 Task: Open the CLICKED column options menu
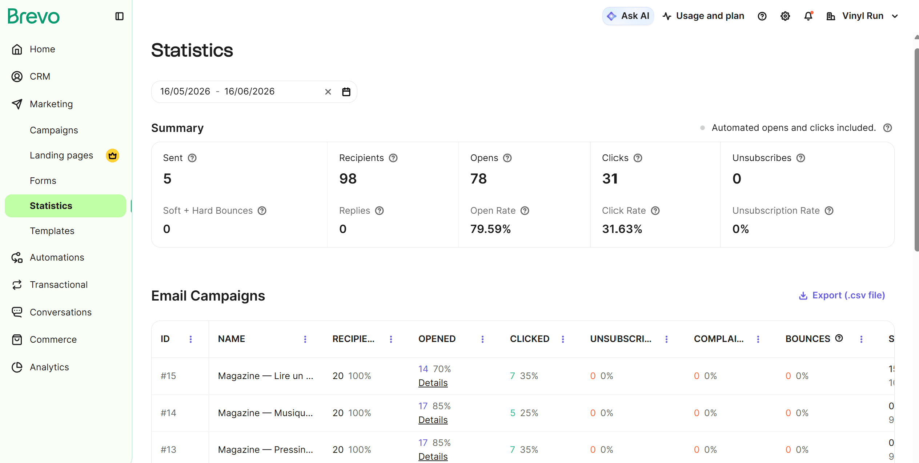point(563,339)
